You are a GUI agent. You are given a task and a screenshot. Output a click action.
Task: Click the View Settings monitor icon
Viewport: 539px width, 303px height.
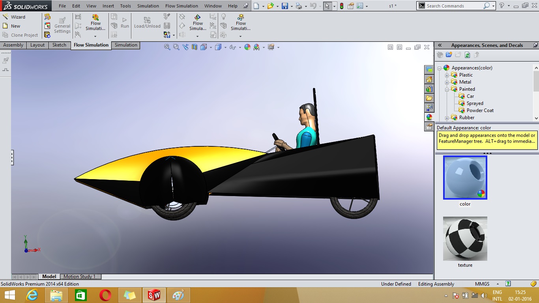click(271, 47)
